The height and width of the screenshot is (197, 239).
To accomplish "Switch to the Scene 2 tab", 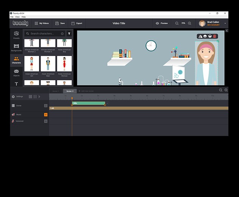I will [70, 91].
